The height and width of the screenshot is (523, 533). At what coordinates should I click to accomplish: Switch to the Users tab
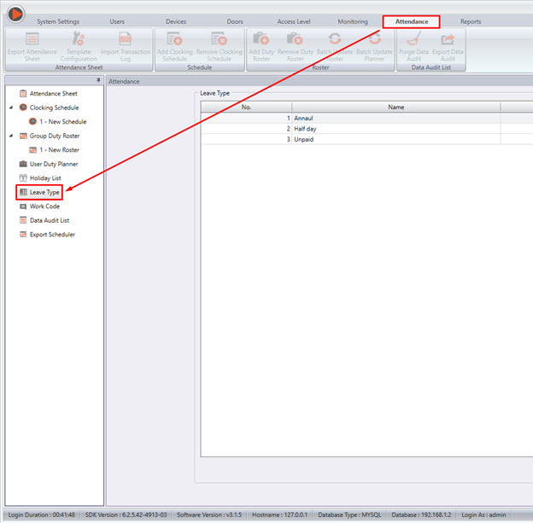click(117, 21)
